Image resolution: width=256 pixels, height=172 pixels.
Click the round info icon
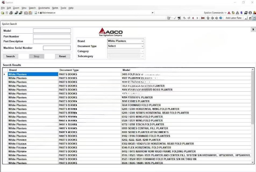tap(250, 13)
